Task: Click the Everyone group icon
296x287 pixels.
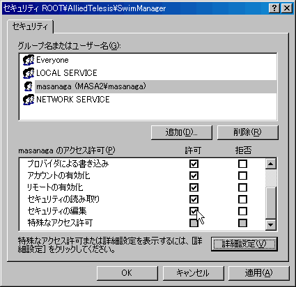Action: click(29, 60)
